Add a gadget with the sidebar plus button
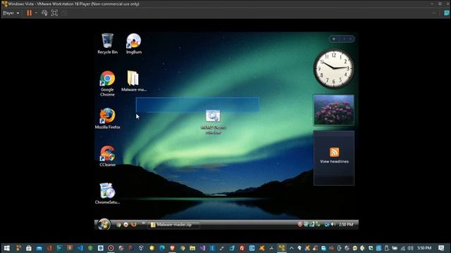This screenshot has width=451, height=253. (334, 39)
